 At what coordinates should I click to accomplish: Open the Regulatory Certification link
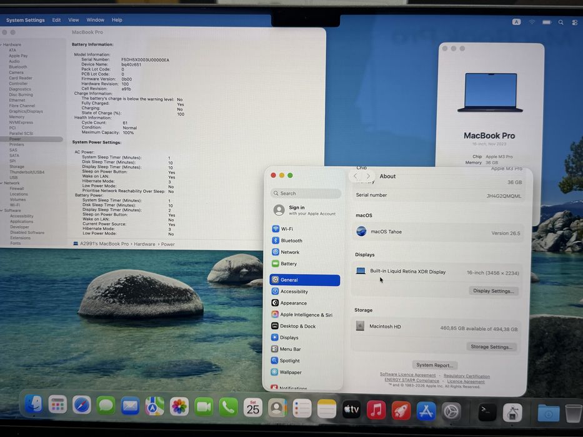(466, 376)
